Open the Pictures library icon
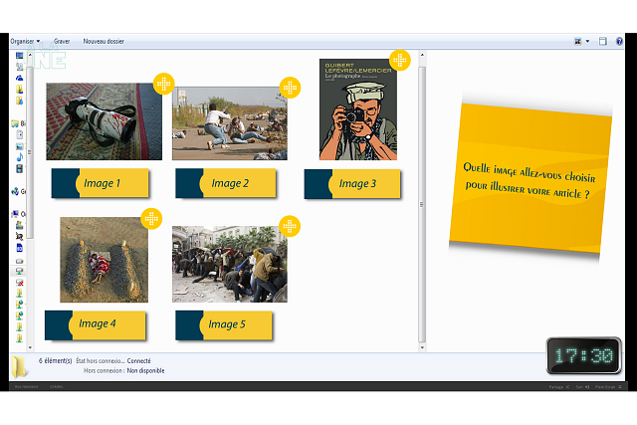Image resolution: width=637 pixels, height=425 pixels. point(19,146)
